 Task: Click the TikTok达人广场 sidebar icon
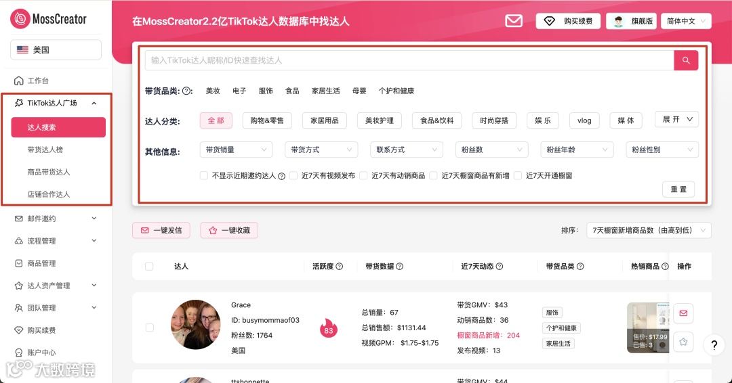(19, 103)
